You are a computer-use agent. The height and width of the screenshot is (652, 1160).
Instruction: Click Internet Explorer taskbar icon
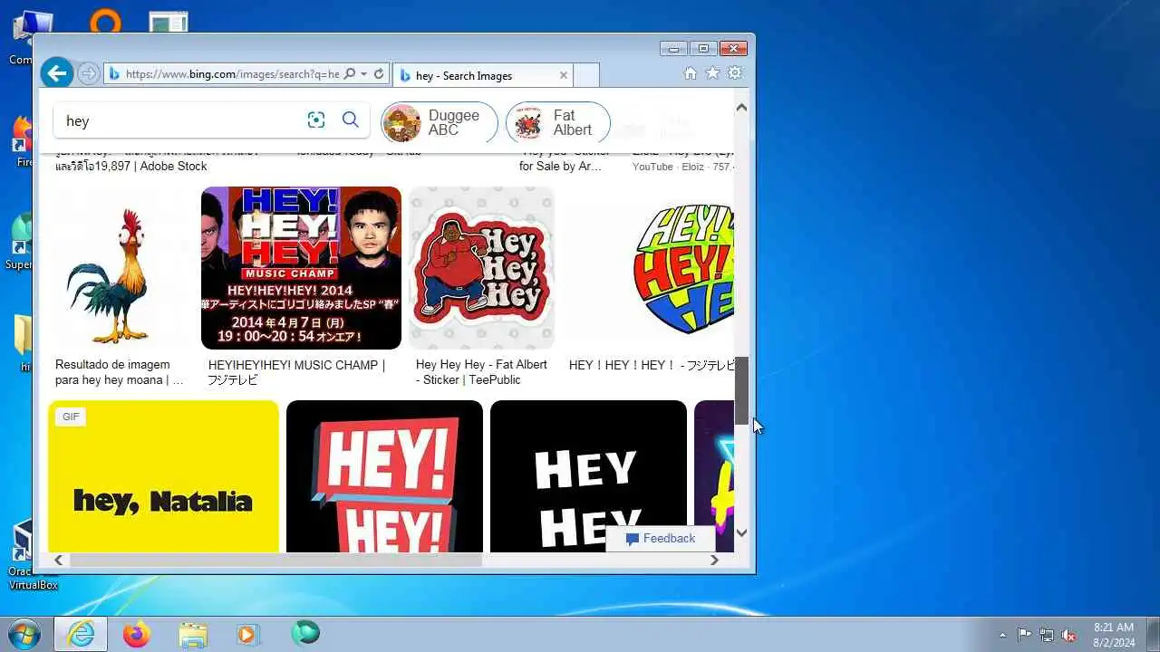(x=81, y=635)
